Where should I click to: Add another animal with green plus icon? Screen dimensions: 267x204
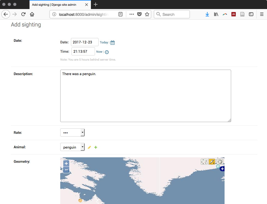point(96,147)
